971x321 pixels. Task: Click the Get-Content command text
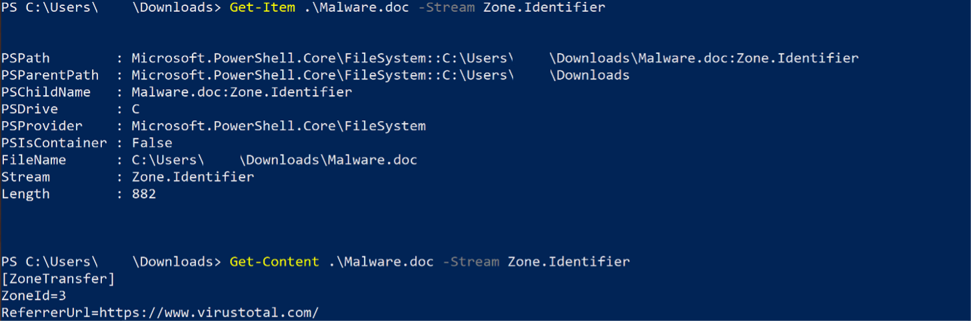(274, 262)
